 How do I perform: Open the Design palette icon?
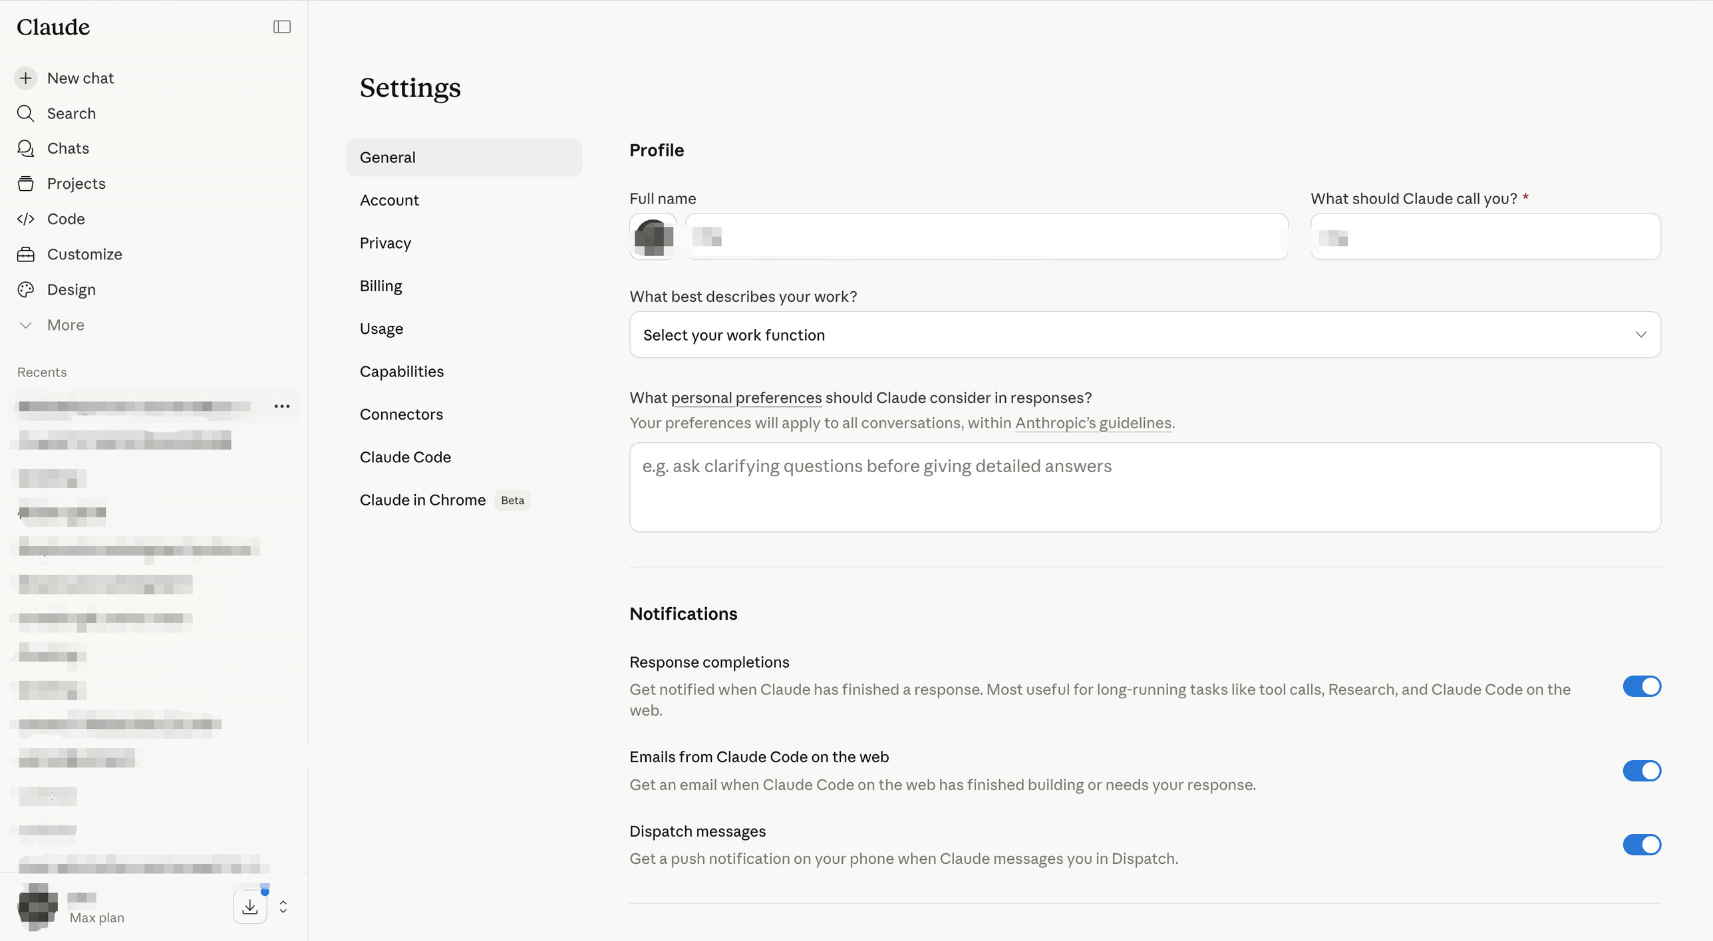tap(25, 289)
